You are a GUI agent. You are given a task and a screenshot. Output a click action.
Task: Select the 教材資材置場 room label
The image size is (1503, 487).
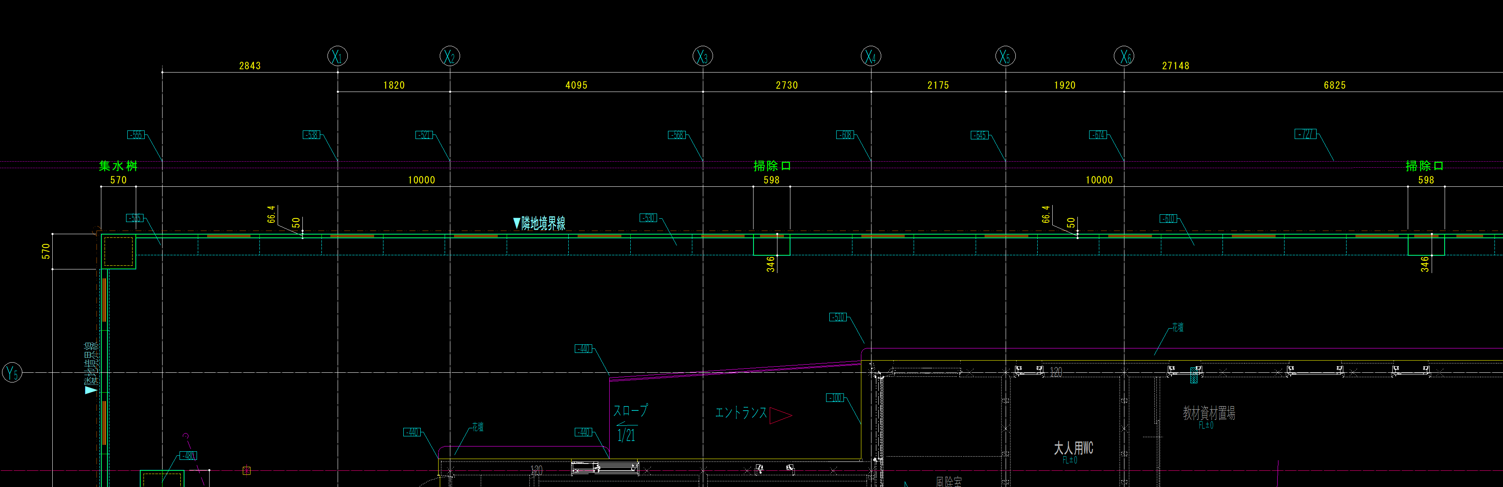(x=1208, y=413)
